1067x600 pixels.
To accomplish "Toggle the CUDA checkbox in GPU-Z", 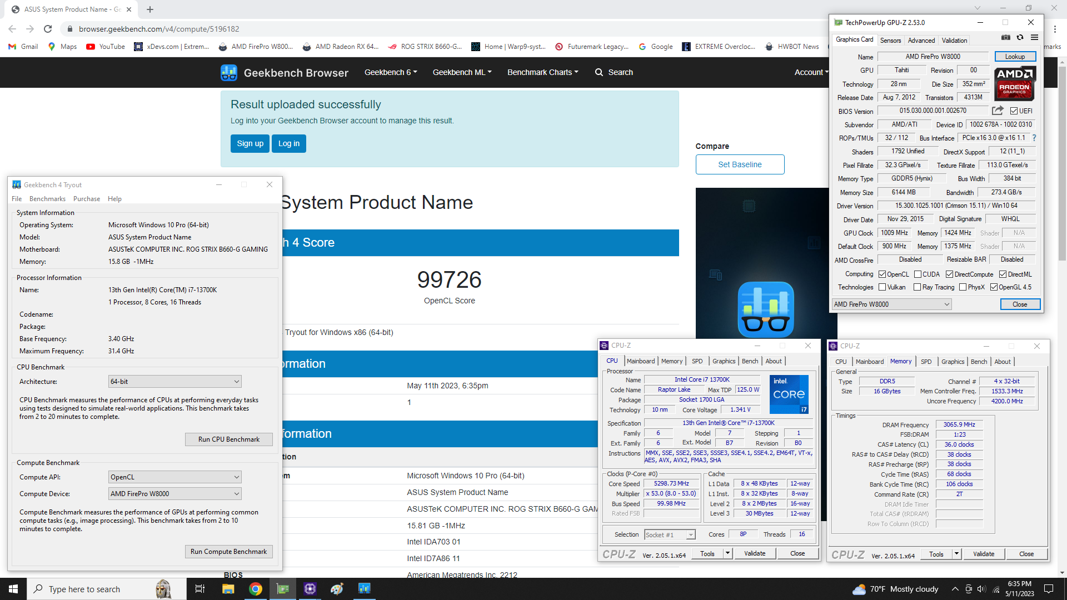I will click(x=918, y=274).
